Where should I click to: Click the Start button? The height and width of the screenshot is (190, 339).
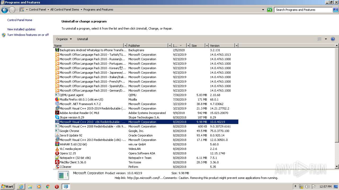pos(7,187)
